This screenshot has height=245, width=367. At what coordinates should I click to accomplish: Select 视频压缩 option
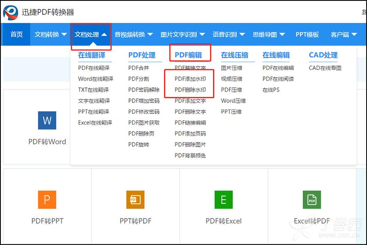pyautogui.click(x=232, y=79)
